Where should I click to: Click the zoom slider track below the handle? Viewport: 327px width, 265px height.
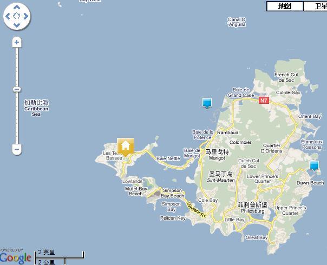tap(17, 119)
